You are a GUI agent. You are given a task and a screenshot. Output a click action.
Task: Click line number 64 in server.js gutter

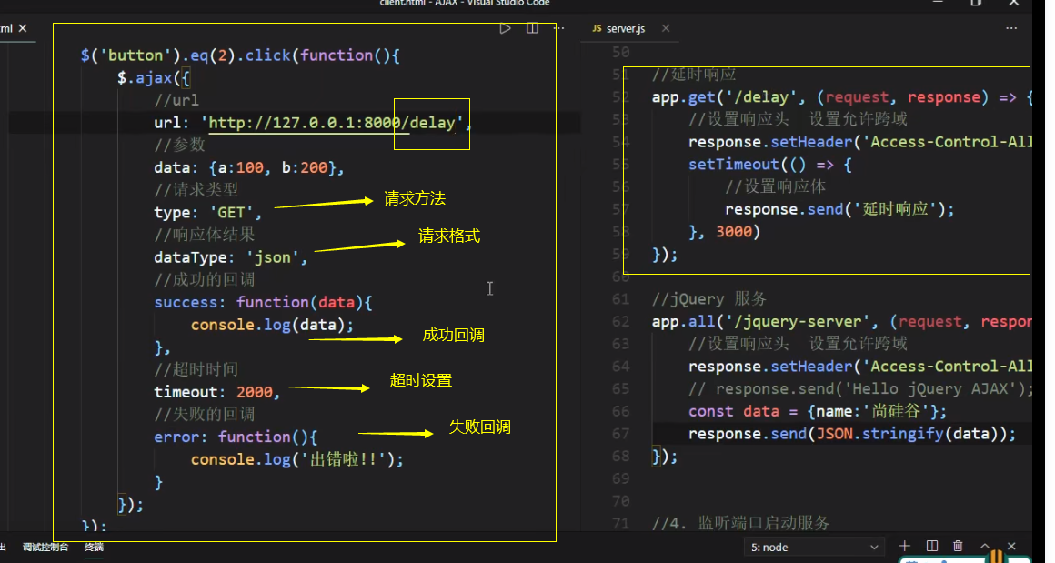point(621,366)
